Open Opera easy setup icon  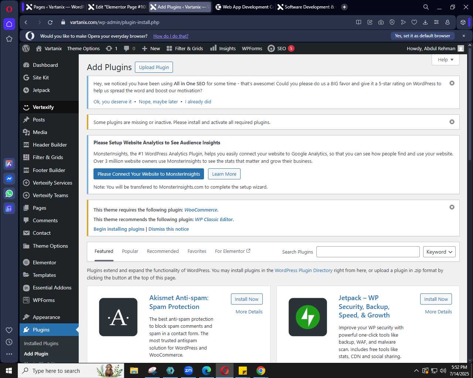coord(436,22)
